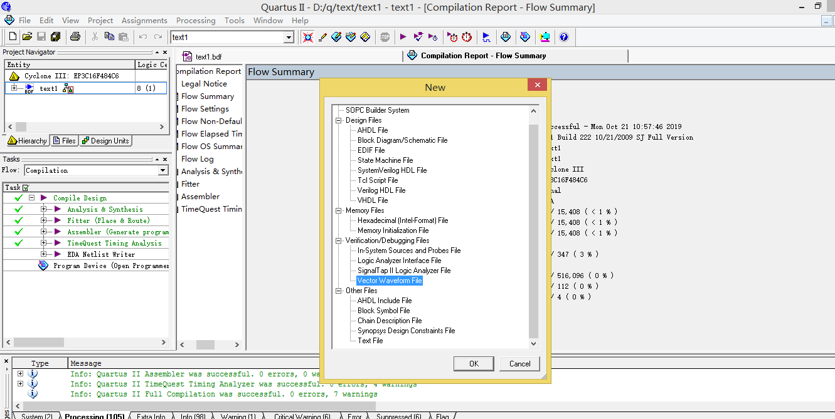Switch to the Files tab in Project Navigator
The image size is (835, 419).
pyautogui.click(x=65, y=141)
